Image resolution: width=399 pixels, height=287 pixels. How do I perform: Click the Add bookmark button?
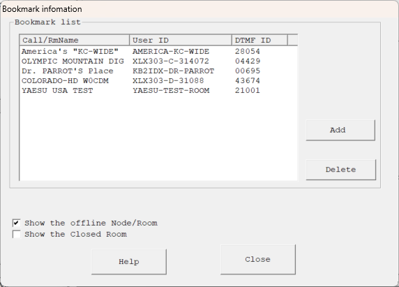[340, 130]
